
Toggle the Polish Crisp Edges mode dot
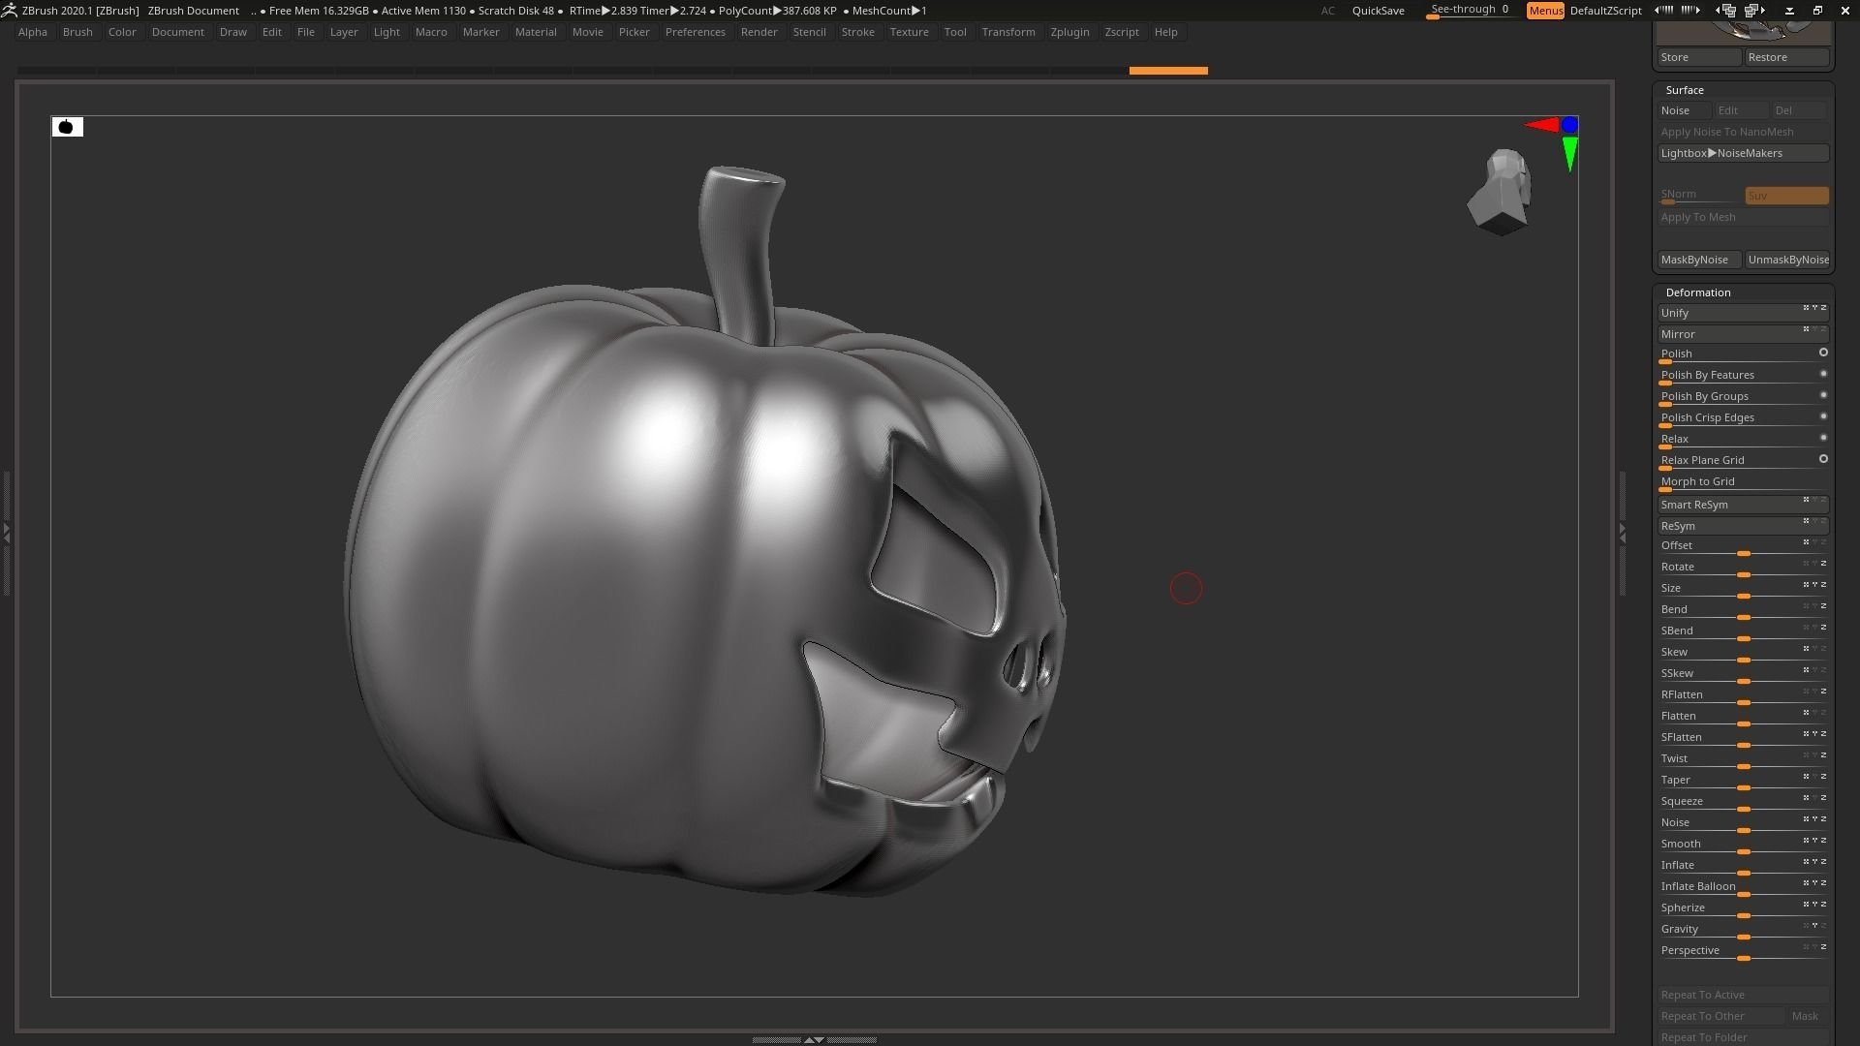tap(1823, 416)
